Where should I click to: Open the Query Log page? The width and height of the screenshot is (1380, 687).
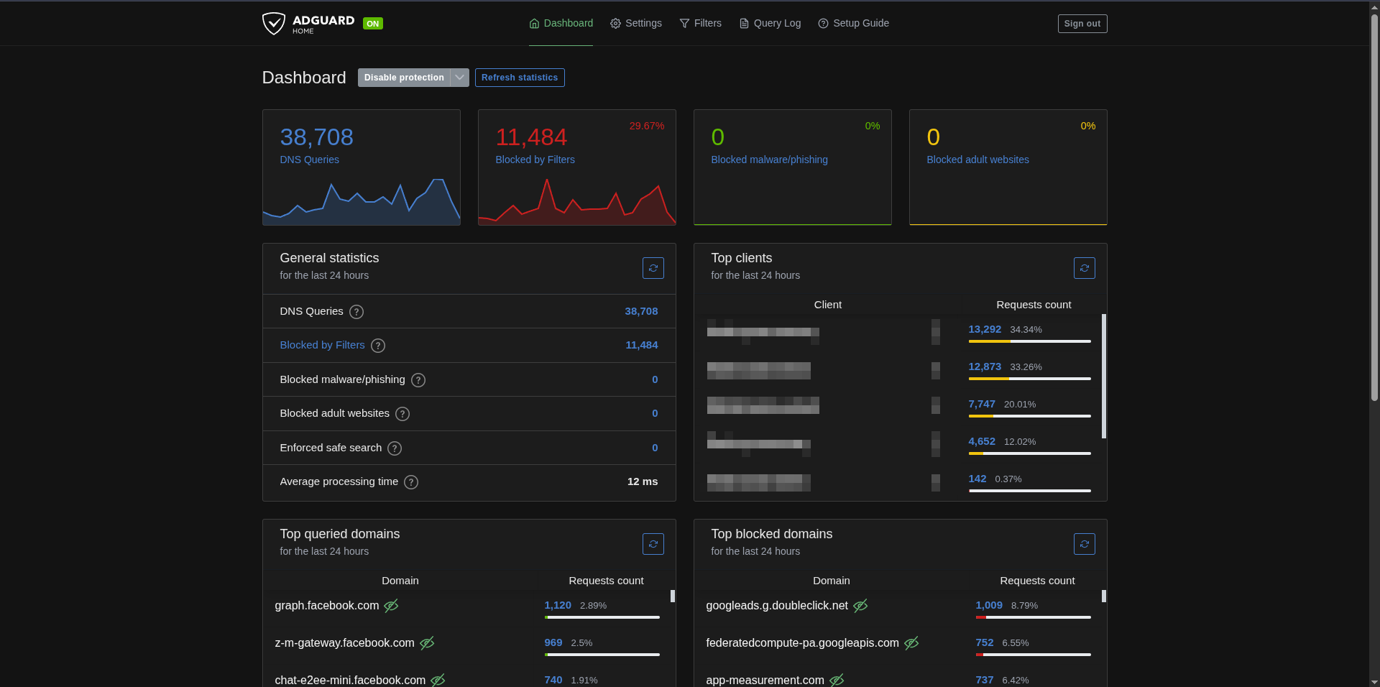[x=770, y=23]
